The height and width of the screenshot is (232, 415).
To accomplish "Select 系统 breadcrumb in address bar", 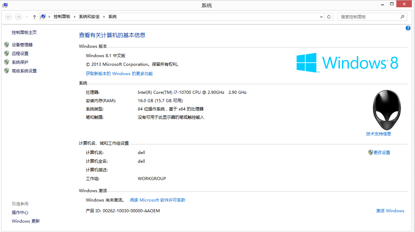I will 112,17.
